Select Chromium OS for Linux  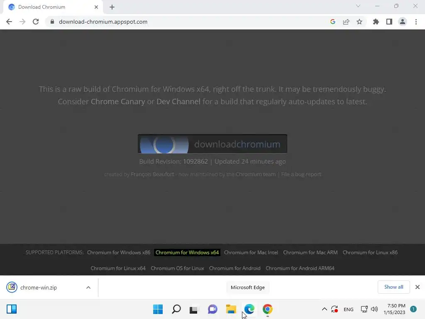pyautogui.click(x=177, y=268)
